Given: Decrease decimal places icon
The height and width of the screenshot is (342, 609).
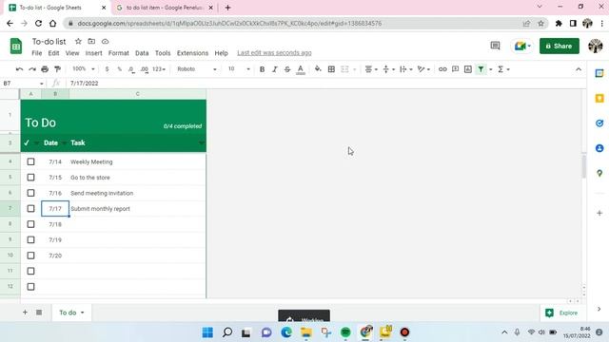Looking at the screenshot, I should (x=131, y=69).
